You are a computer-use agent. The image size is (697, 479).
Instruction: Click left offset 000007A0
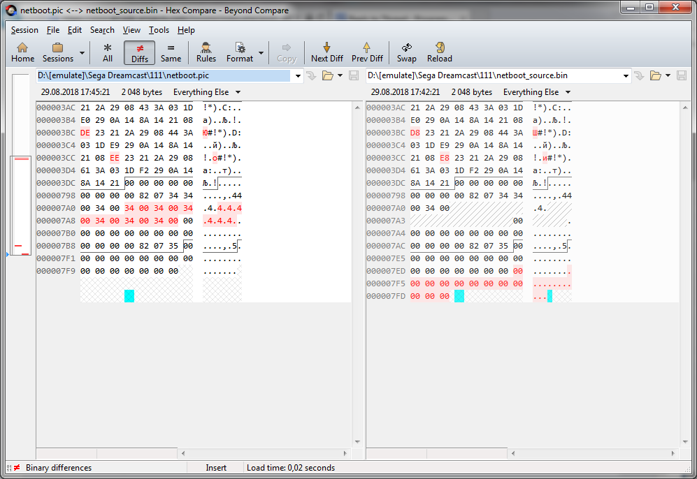pos(56,208)
